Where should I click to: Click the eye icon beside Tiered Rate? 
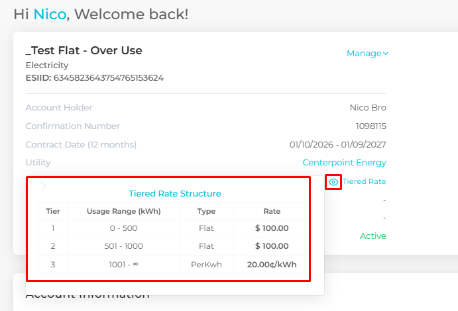[333, 182]
